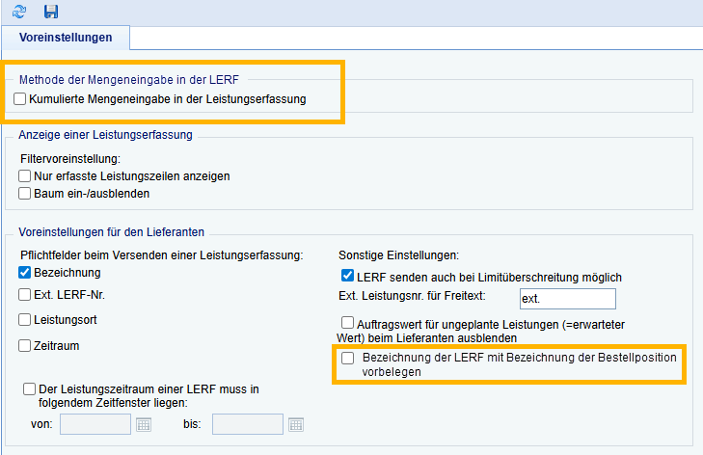Select the Leistungsort checkbox
The height and width of the screenshot is (455, 703).
(x=25, y=319)
